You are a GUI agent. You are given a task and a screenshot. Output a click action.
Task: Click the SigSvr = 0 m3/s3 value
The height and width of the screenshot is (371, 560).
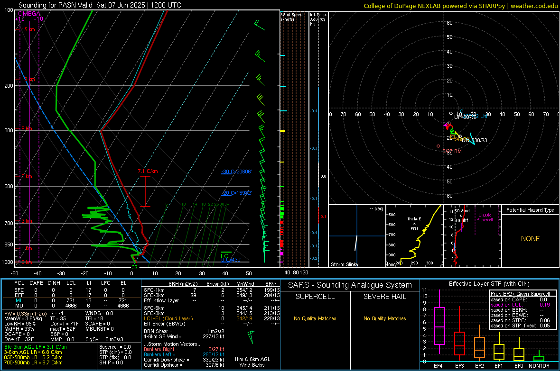tap(104, 339)
